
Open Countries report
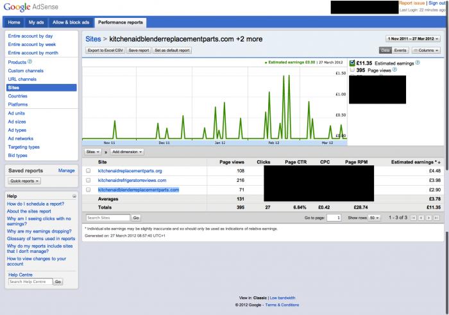click(17, 96)
